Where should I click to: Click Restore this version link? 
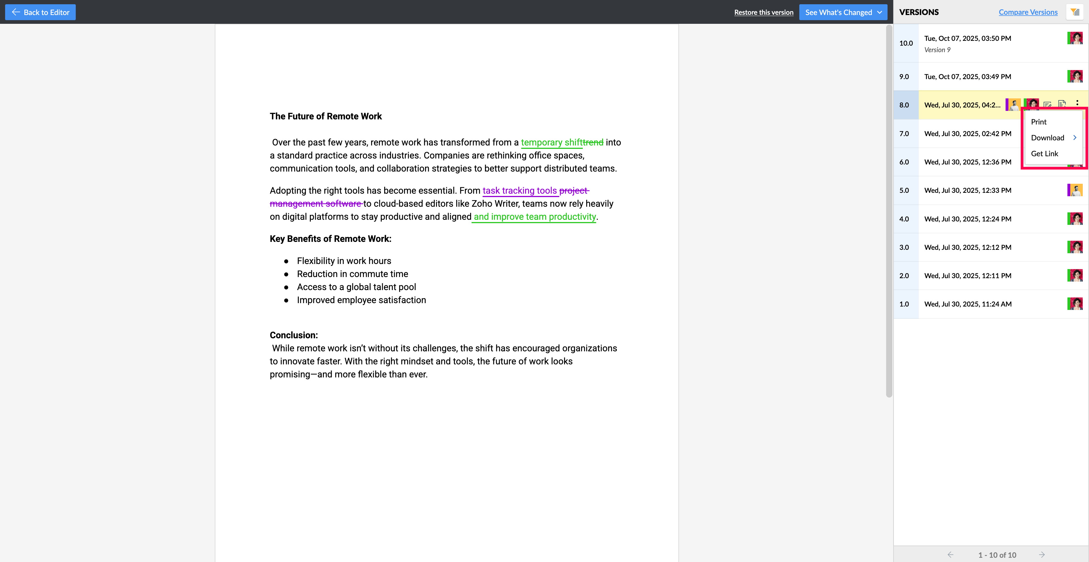pyautogui.click(x=764, y=12)
